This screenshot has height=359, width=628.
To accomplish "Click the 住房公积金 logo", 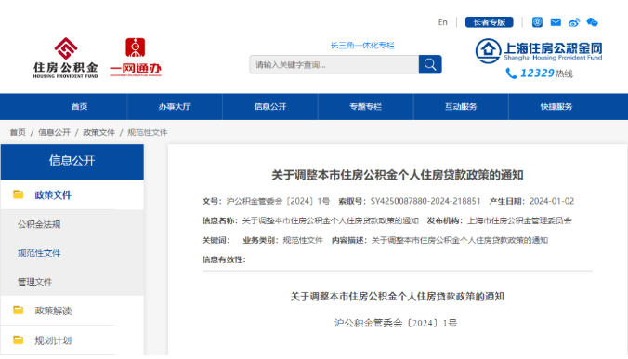I will pyautogui.click(x=66, y=58).
